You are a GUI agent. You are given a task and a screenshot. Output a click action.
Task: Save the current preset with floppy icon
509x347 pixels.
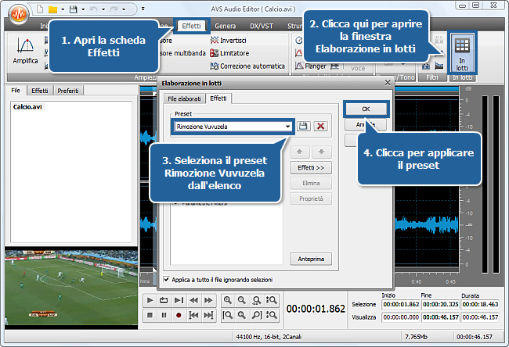coord(304,126)
